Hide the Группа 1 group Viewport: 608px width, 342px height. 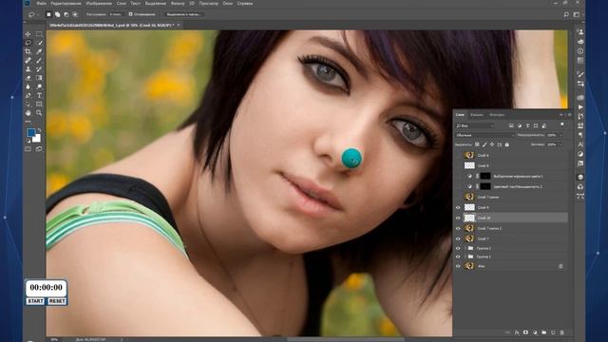pos(458,256)
